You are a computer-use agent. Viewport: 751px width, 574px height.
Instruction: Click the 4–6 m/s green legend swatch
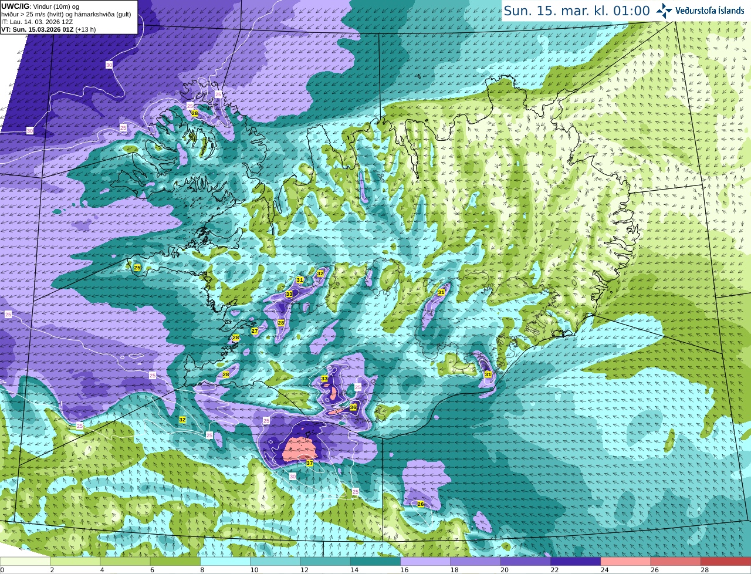[125, 561]
